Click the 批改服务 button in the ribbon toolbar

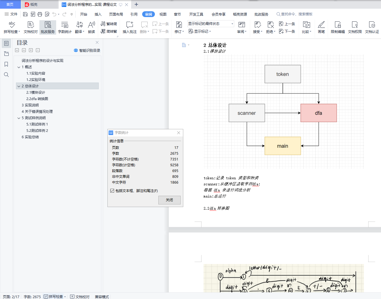48,27
